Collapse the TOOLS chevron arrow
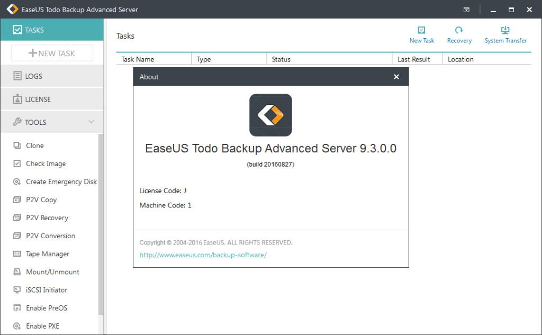 (91, 122)
